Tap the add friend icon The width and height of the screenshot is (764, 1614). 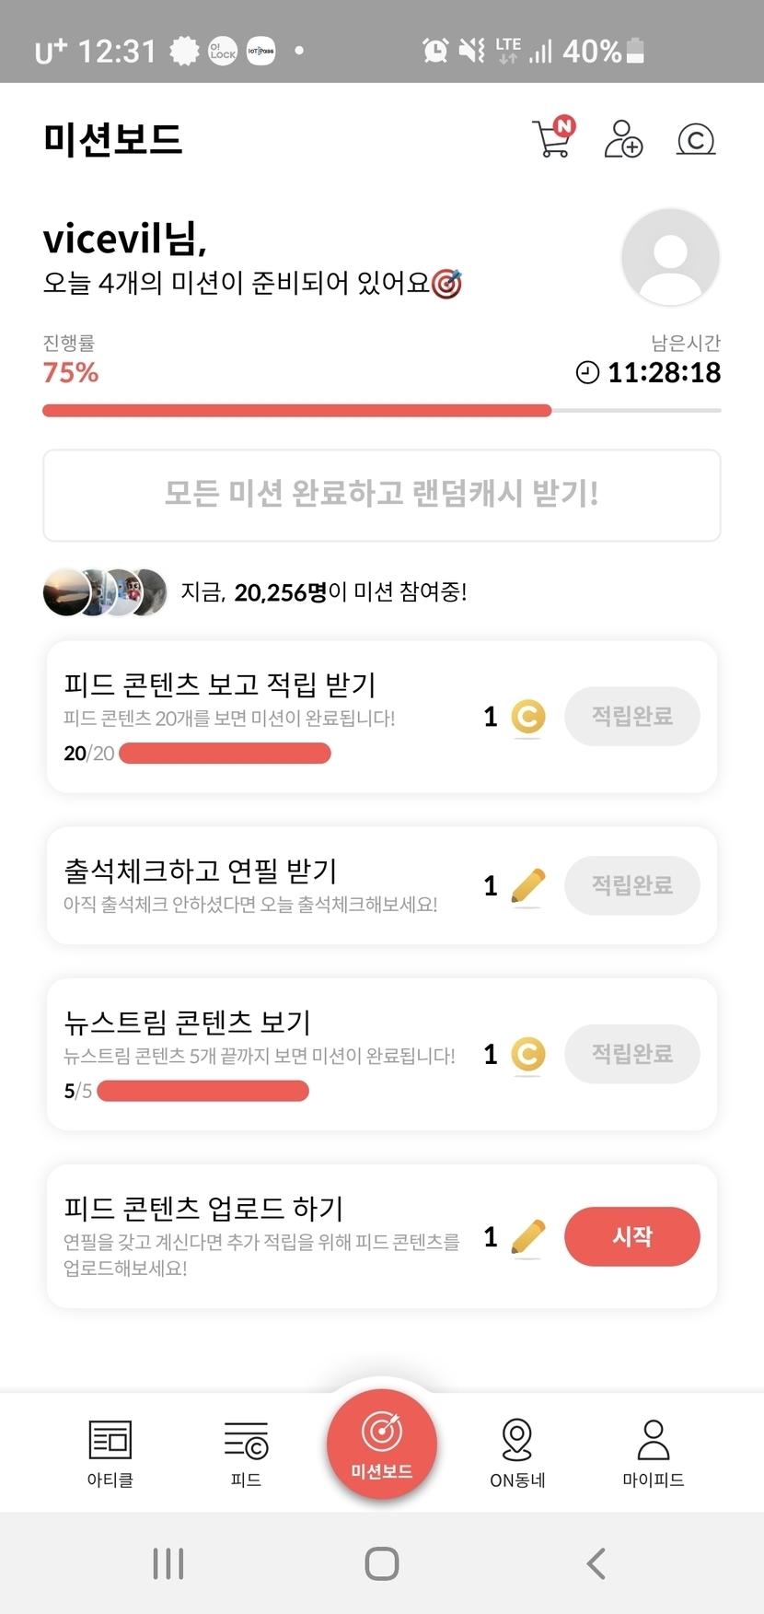coord(623,139)
